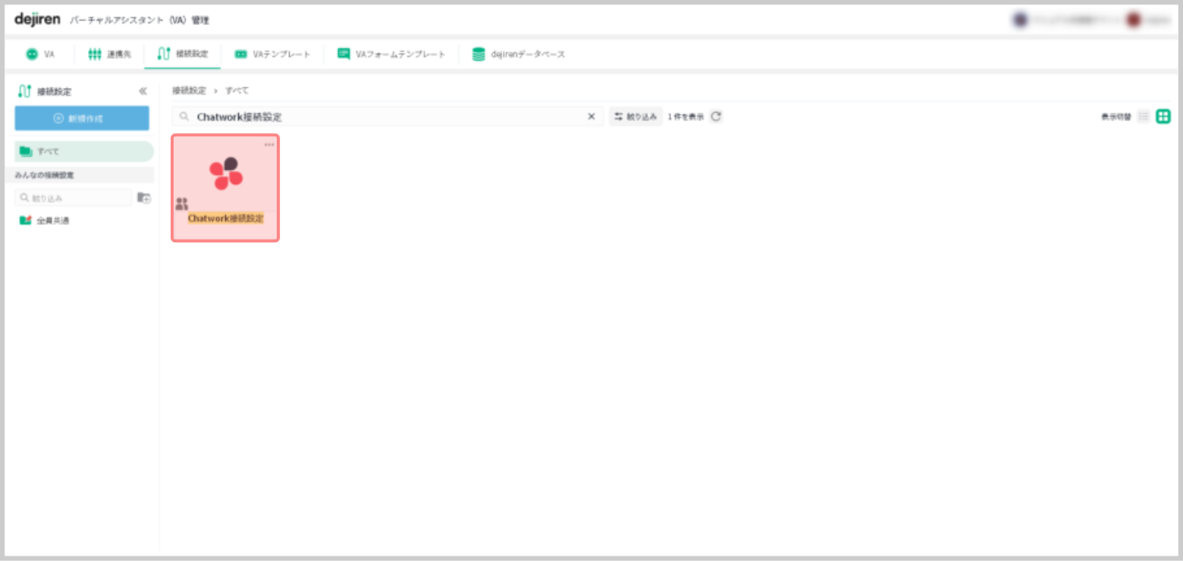Open the Chatwork card three-dot menu
This screenshot has width=1183, height=561.
(x=269, y=145)
